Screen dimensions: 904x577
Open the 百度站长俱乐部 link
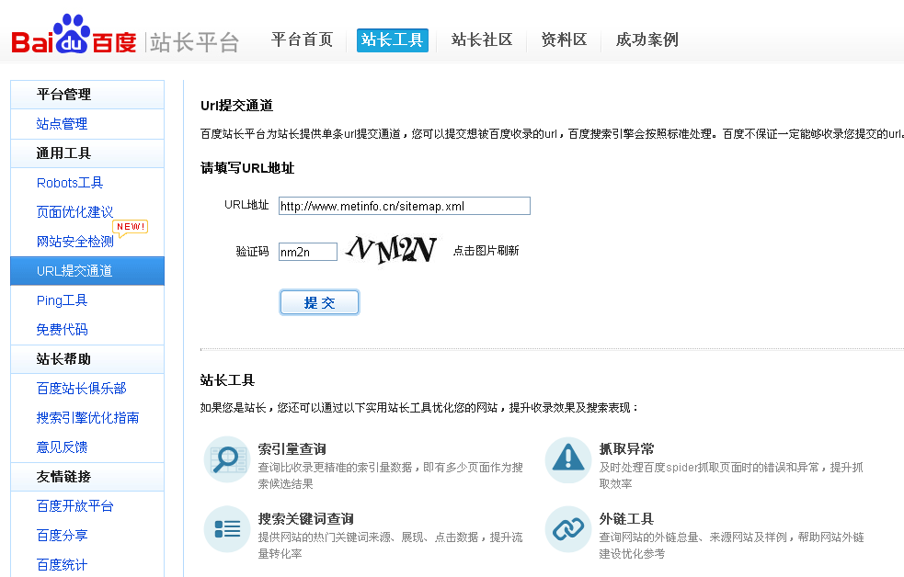point(81,389)
